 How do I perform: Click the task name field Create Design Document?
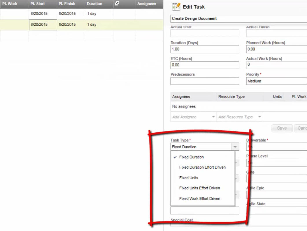point(239,19)
